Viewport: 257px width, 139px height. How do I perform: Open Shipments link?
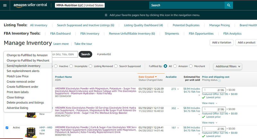click(172, 34)
